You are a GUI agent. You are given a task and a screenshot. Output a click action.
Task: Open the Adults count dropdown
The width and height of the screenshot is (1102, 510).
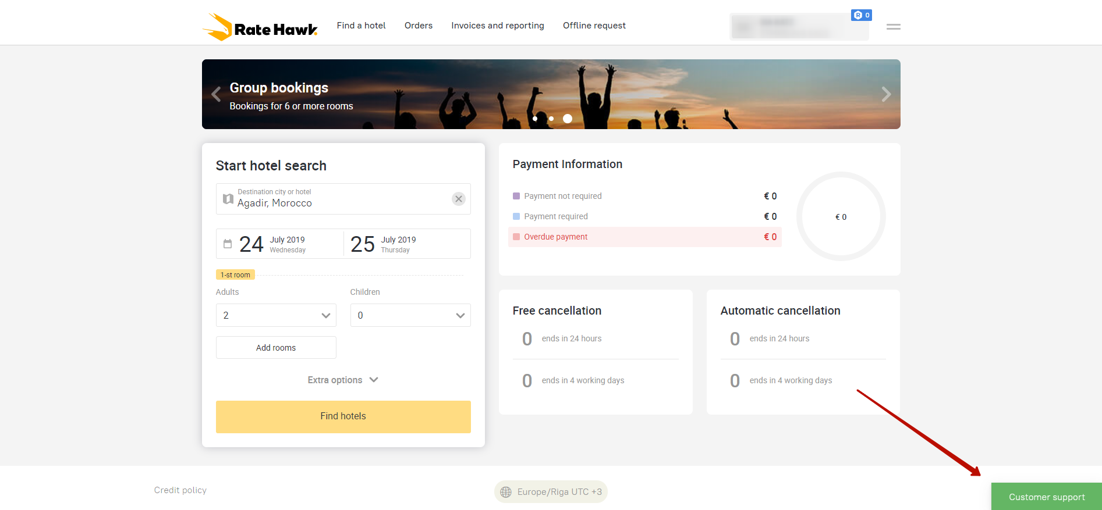(x=276, y=315)
